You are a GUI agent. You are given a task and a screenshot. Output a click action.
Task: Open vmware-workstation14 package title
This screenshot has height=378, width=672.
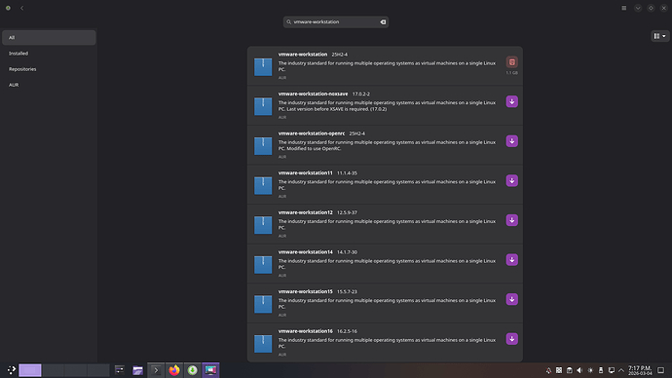pos(305,252)
